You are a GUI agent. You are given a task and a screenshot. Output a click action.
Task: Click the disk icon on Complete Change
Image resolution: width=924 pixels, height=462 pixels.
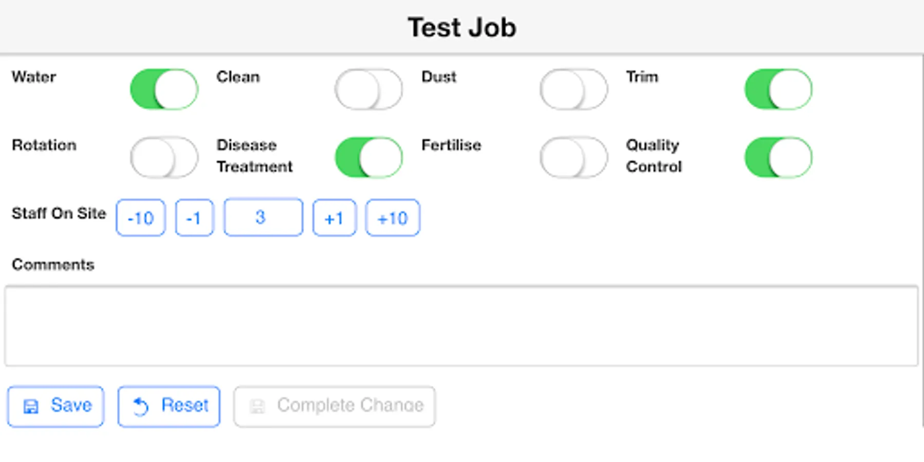pyautogui.click(x=257, y=407)
